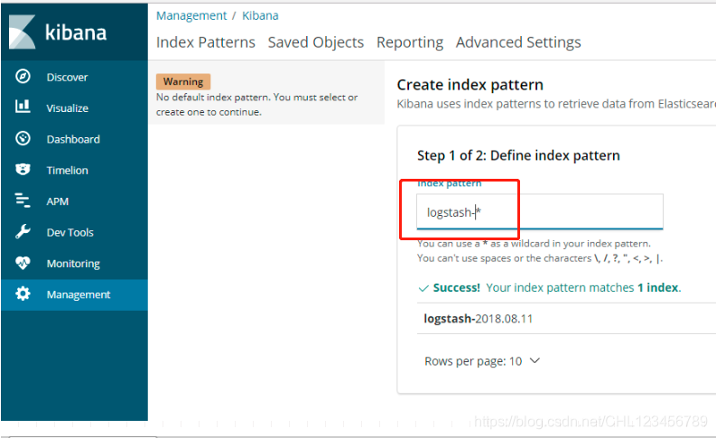The image size is (716, 438).
Task: Open the Discover compass icon
Action: [x=23, y=76]
